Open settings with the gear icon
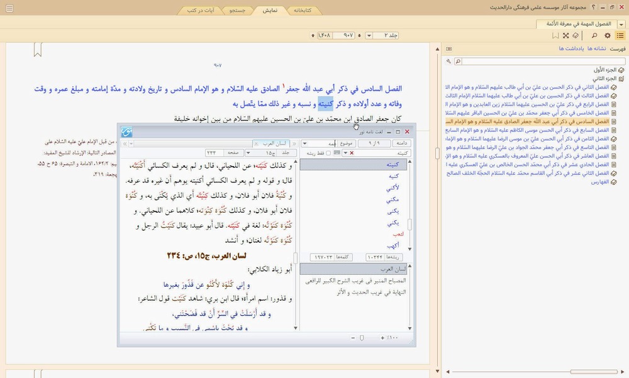The width and height of the screenshot is (629, 378). 608,36
